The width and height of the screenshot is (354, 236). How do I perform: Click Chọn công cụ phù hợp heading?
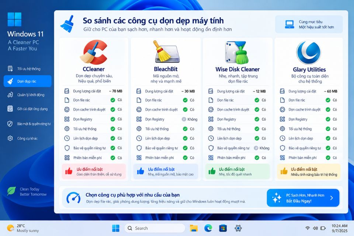click(x=132, y=195)
